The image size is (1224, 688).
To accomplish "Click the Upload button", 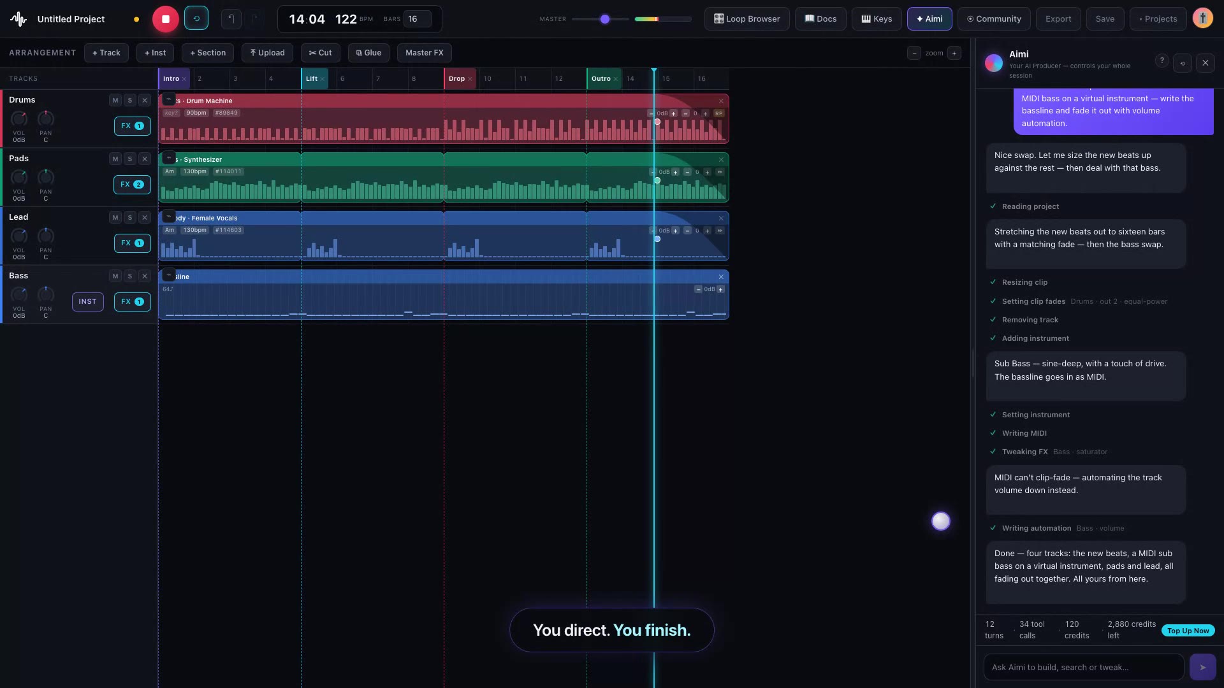I will point(267,53).
